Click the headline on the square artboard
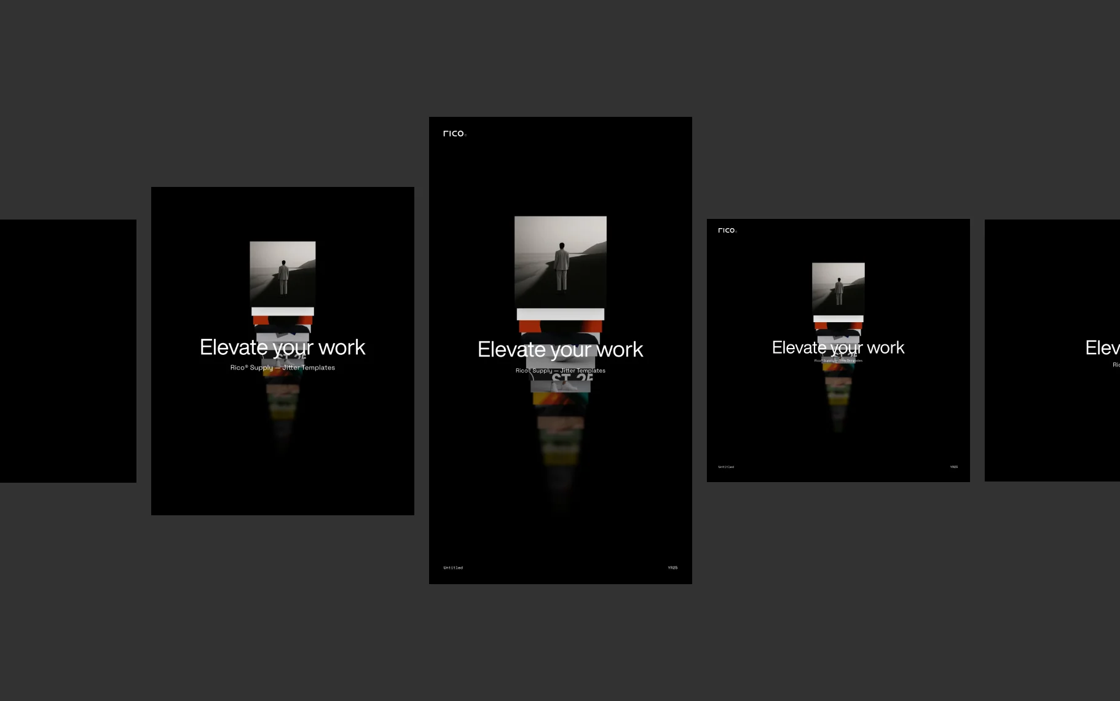This screenshot has height=701, width=1120. [x=838, y=347]
